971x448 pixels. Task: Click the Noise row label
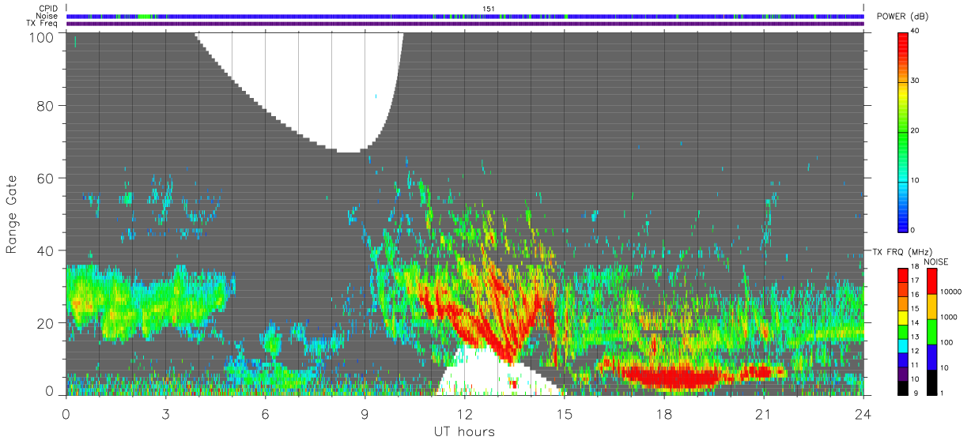click(x=47, y=16)
